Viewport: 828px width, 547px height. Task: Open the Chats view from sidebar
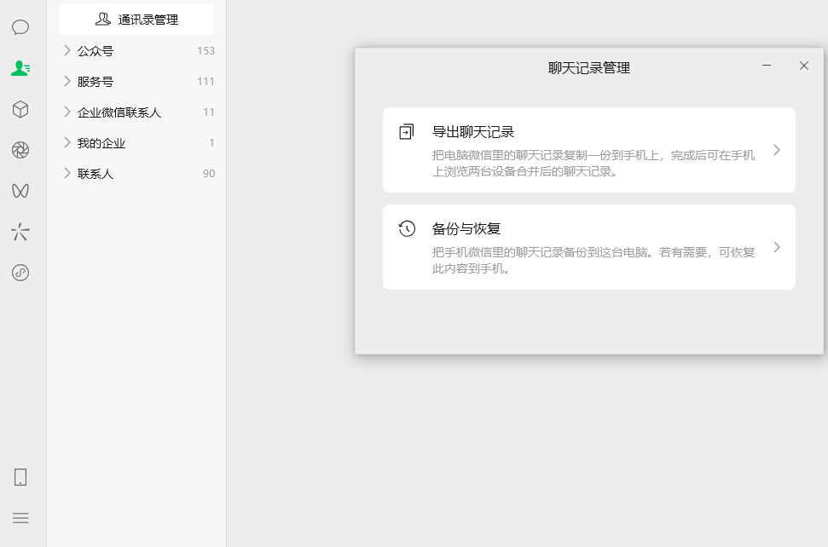click(x=20, y=27)
